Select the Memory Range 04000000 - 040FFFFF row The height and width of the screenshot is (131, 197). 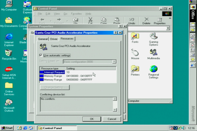point(78,80)
